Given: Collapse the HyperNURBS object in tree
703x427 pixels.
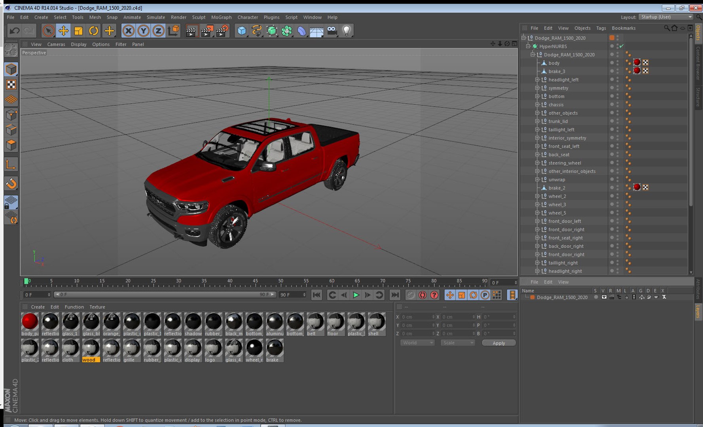Looking at the screenshot, I should (528, 46).
